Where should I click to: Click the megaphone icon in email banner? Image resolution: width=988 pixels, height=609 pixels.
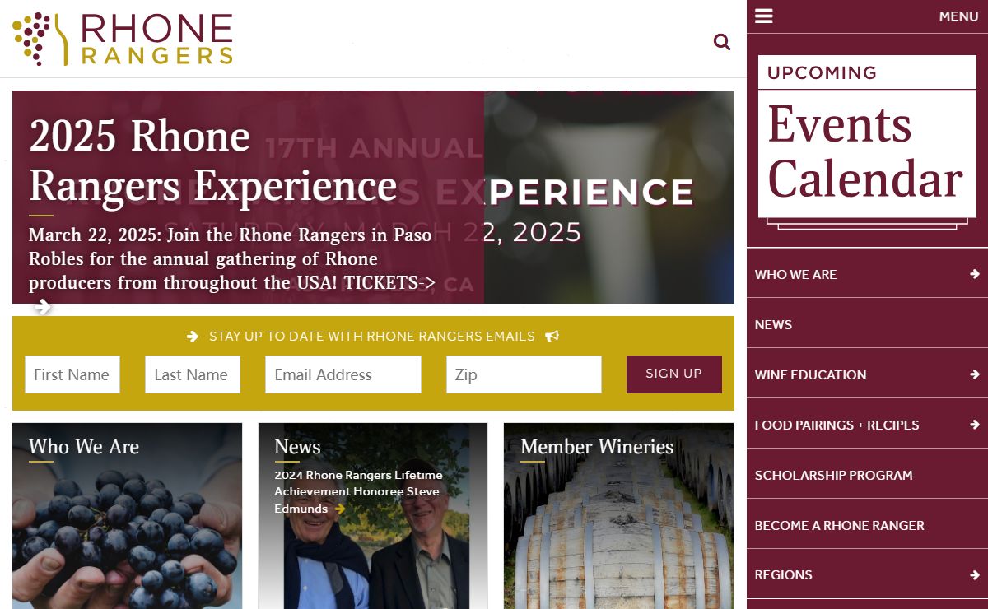(552, 337)
